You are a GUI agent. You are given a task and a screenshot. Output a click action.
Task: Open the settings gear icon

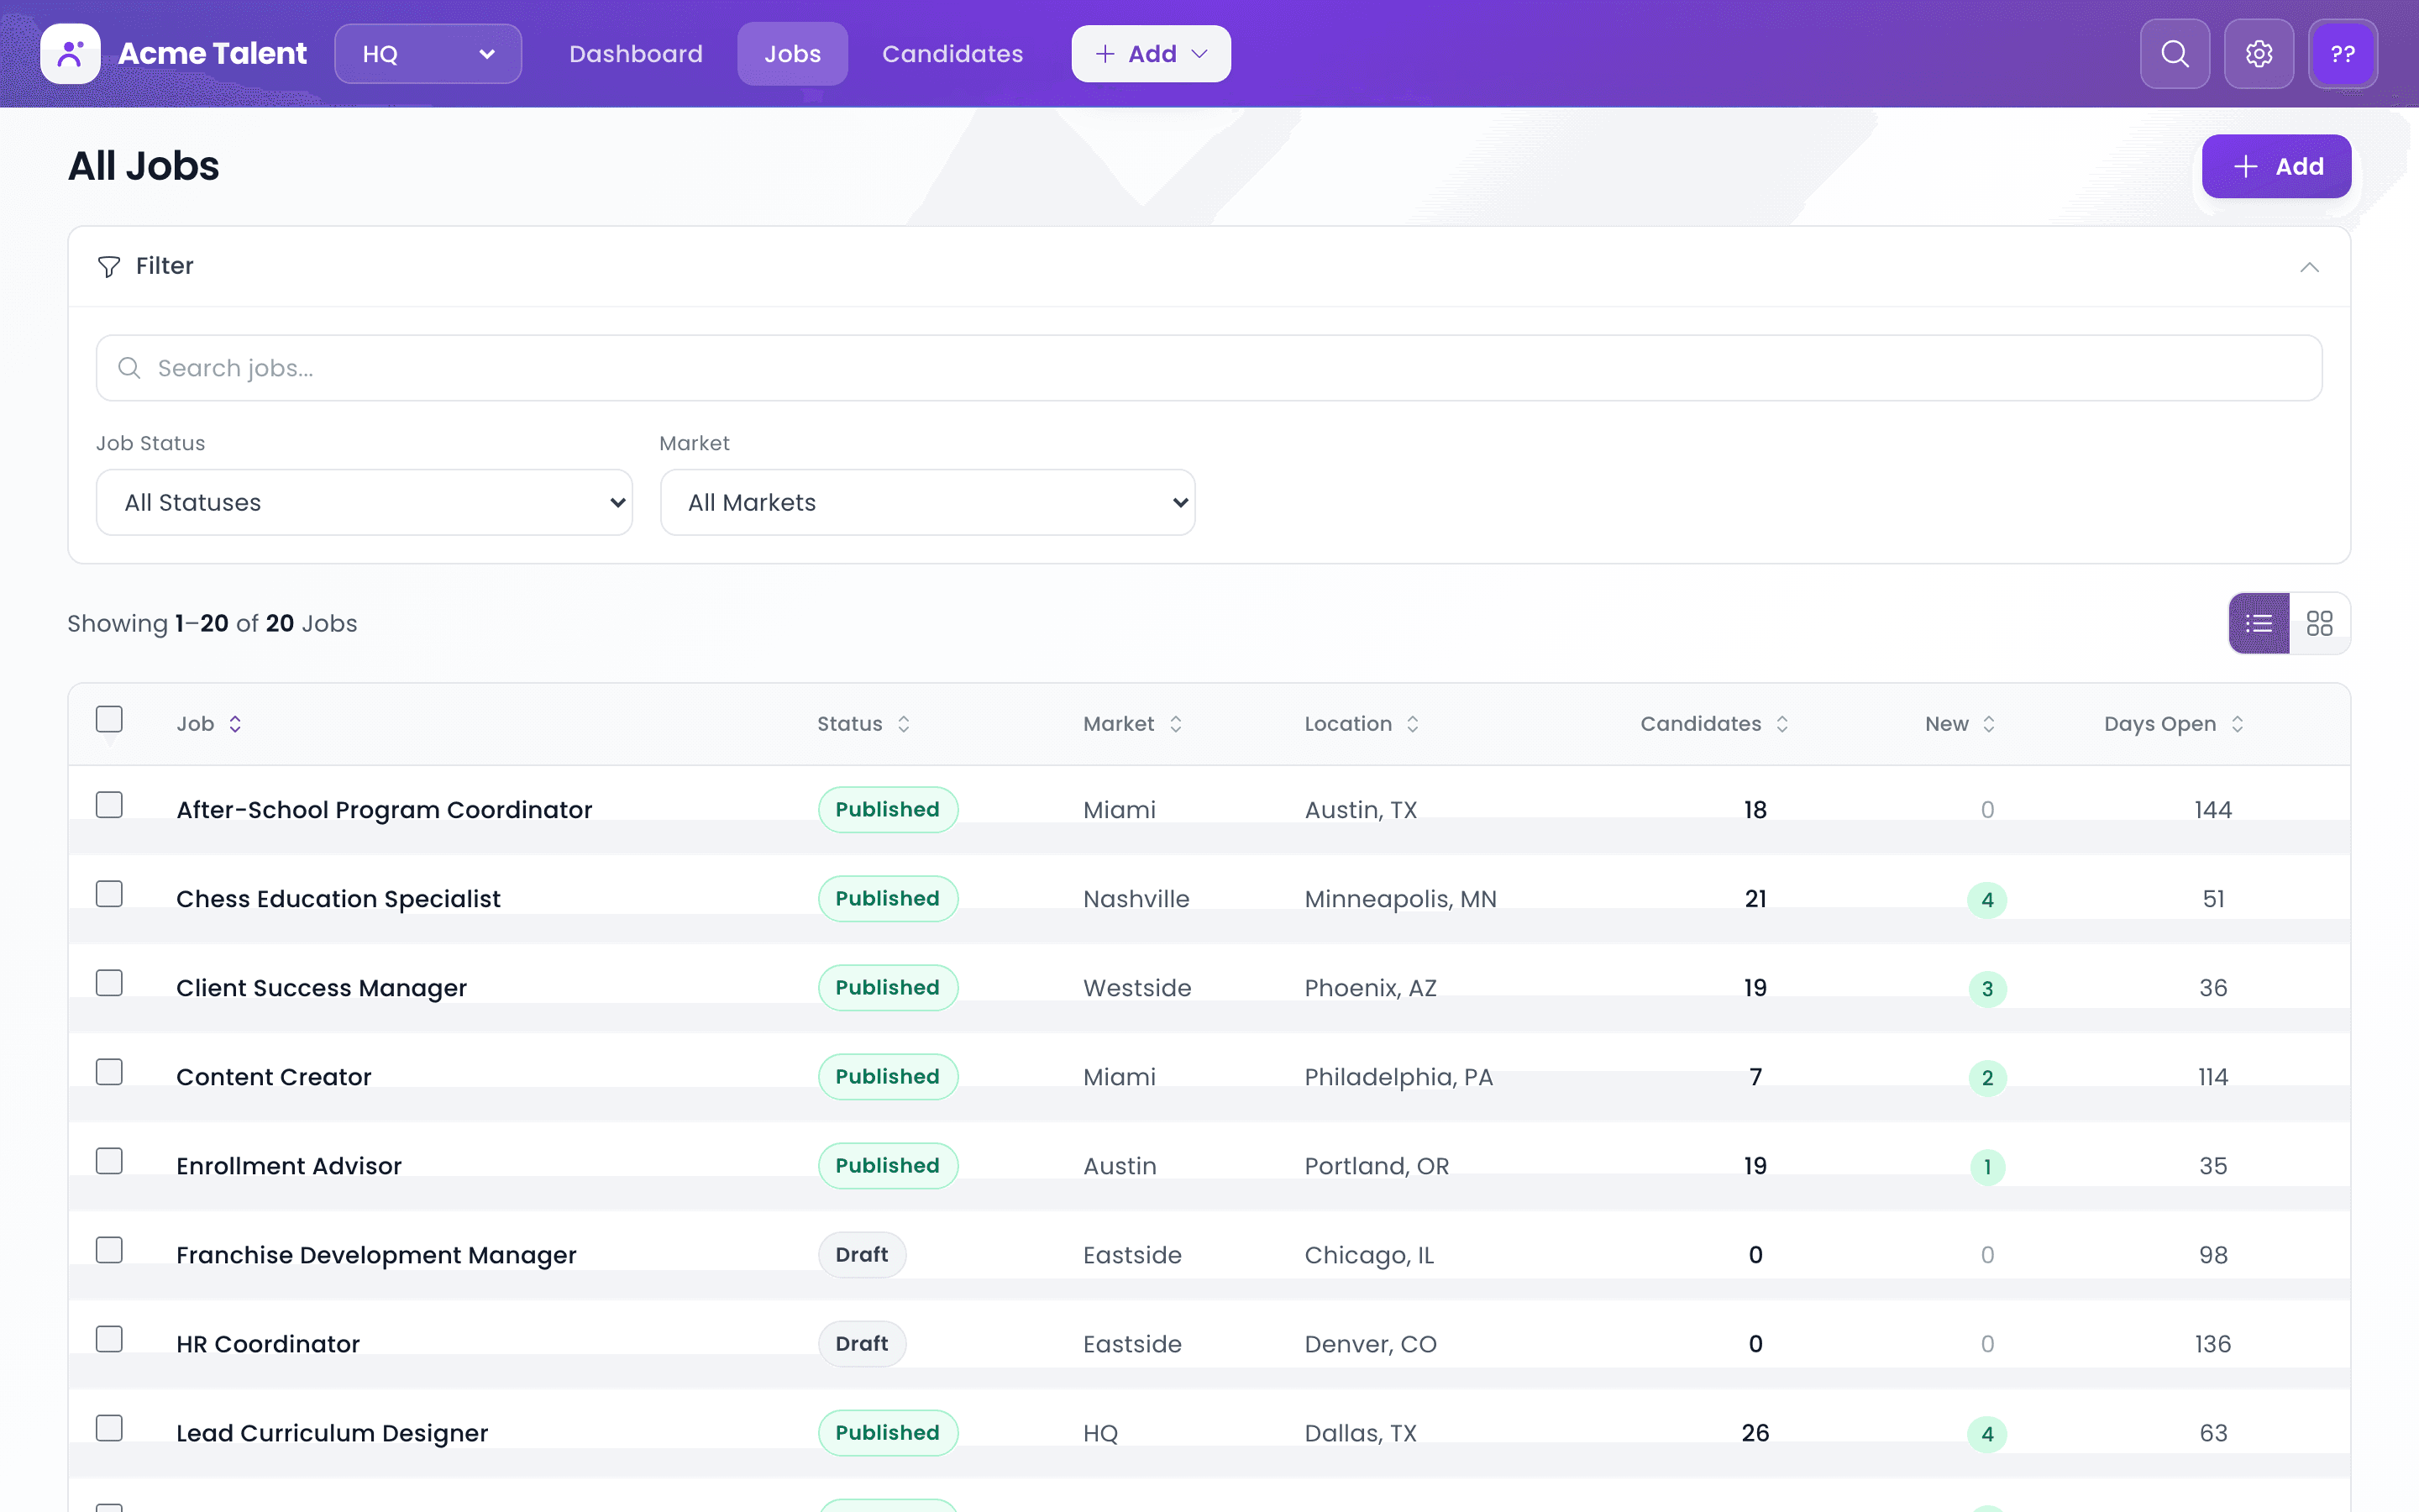pos(2258,54)
